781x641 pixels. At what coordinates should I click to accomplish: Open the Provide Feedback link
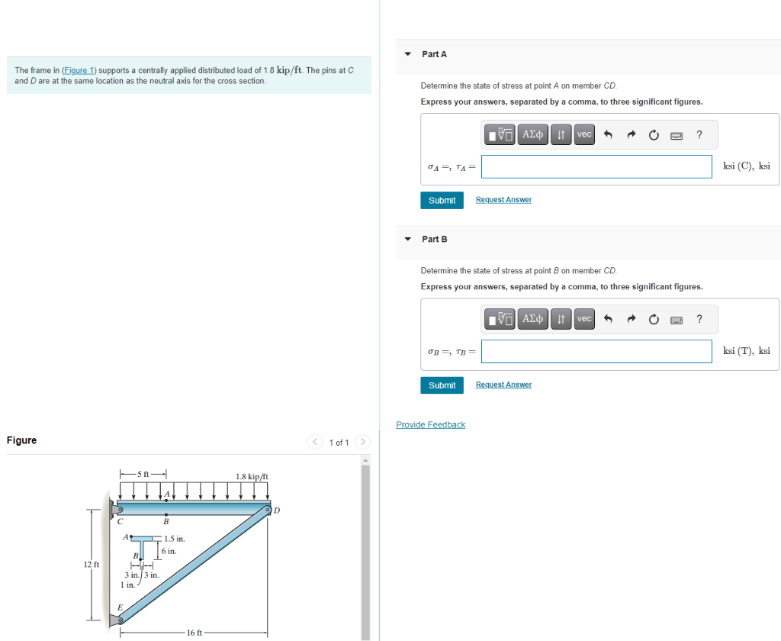click(430, 424)
